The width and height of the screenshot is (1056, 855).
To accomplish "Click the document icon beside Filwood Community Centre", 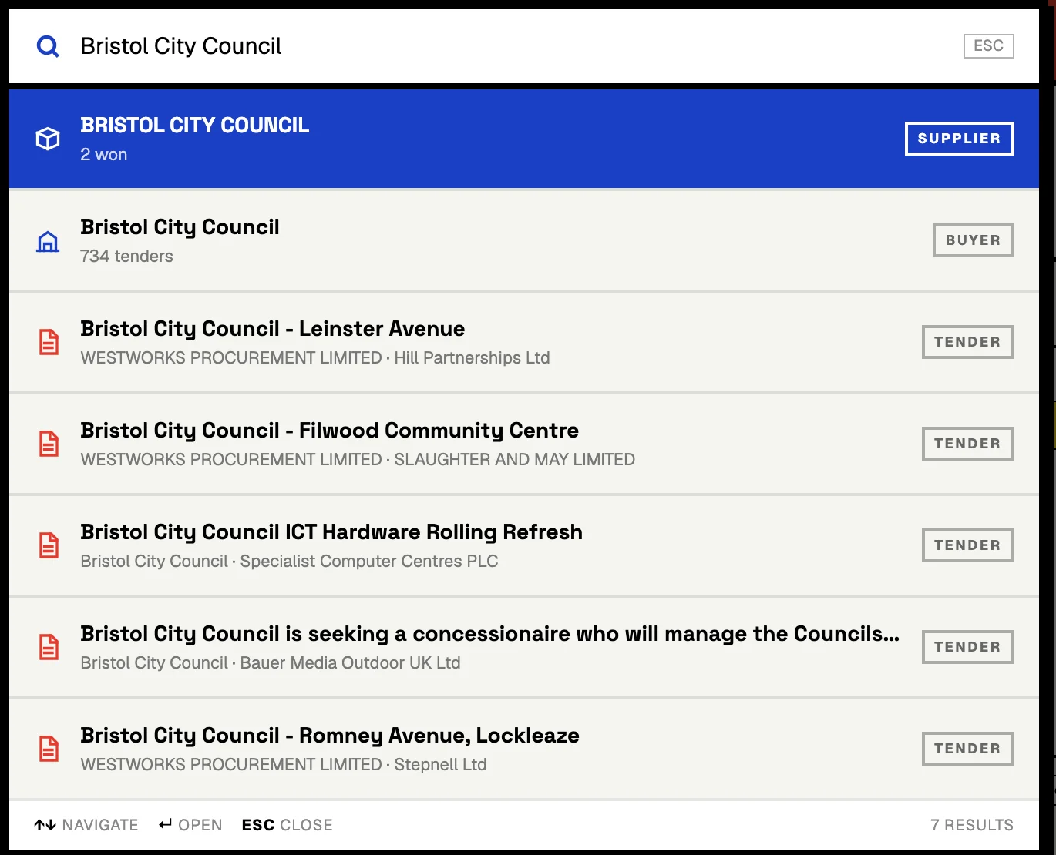I will pyautogui.click(x=49, y=444).
